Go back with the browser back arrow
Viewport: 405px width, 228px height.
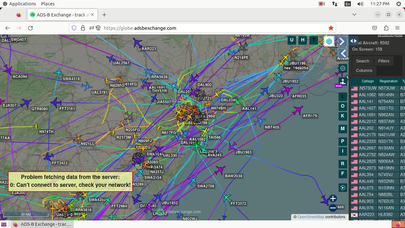pos(8,28)
